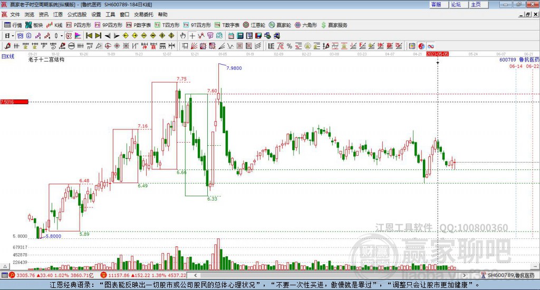Open the 浏览 menu
Screen dimensions: 540x290
(x=30, y=14)
